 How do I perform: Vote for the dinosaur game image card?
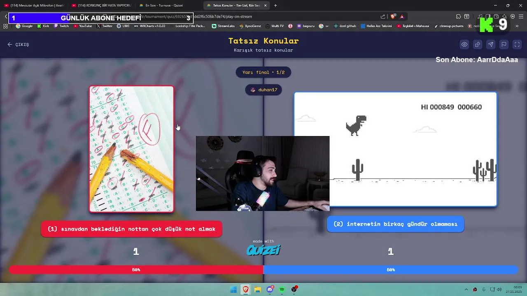click(395, 149)
